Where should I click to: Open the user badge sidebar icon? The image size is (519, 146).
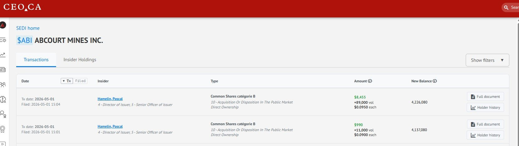(x=3, y=114)
